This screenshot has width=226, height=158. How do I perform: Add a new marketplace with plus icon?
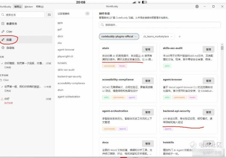[x=180, y=37]
